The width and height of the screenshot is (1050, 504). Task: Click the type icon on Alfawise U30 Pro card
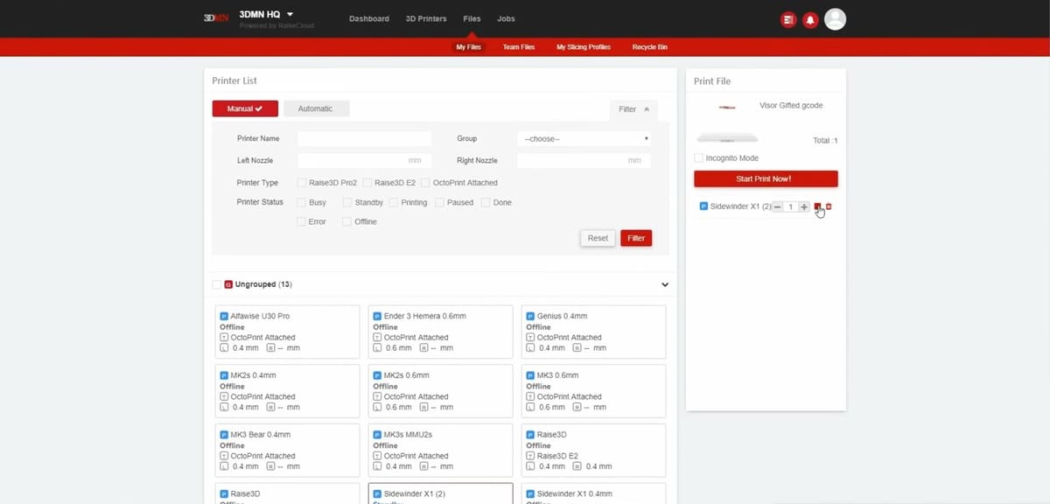point(224,337)
